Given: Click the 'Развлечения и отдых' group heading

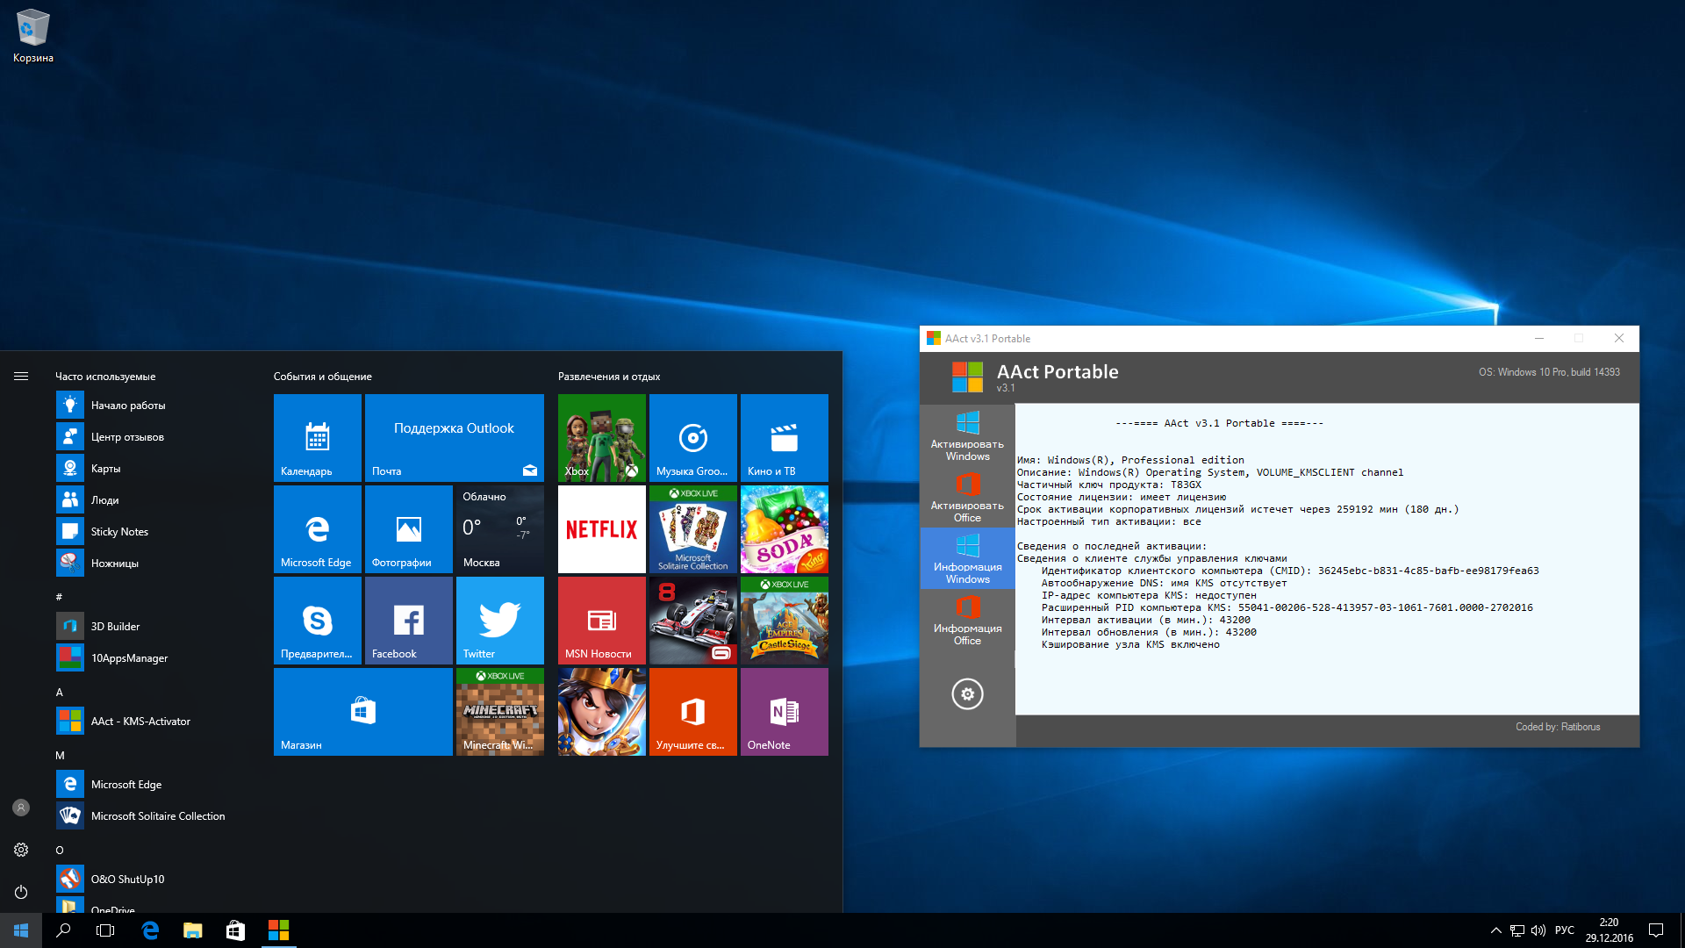Looking at the screenshot, I should pyautogui.click(x=609, y=377).
